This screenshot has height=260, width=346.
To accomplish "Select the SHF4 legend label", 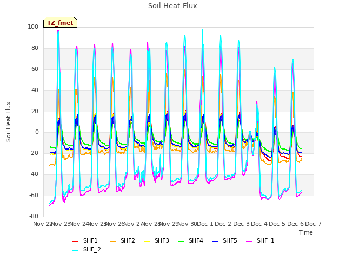I will click(x=196, y=240).
